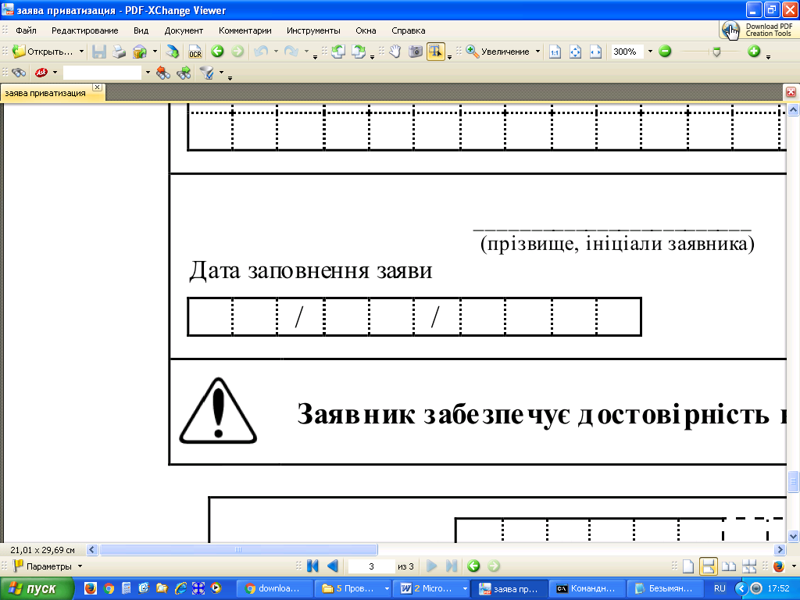800x600 pixels.
Task: Click the page number input field
Action: [371, 566]
